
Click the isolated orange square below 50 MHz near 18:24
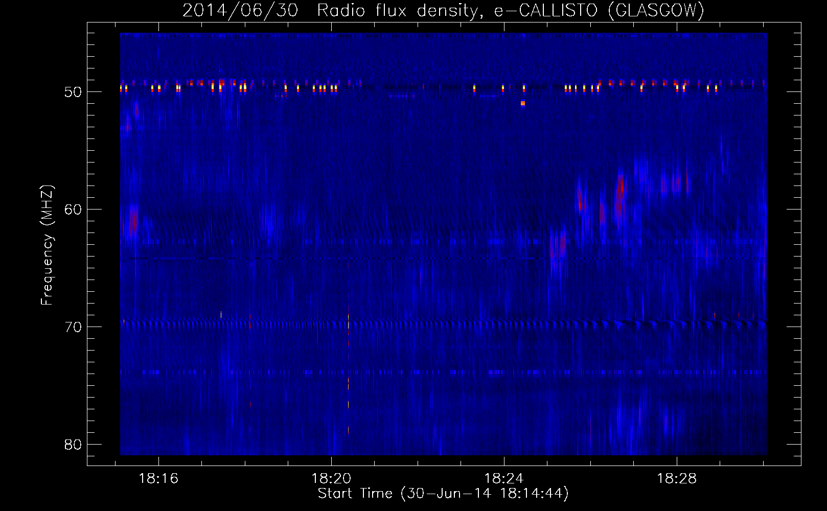[x=523, y=103]
